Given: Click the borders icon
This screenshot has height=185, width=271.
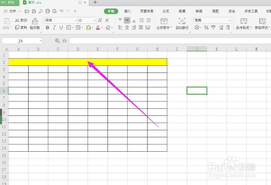Looking at the screenshot, I should [69, 28].
